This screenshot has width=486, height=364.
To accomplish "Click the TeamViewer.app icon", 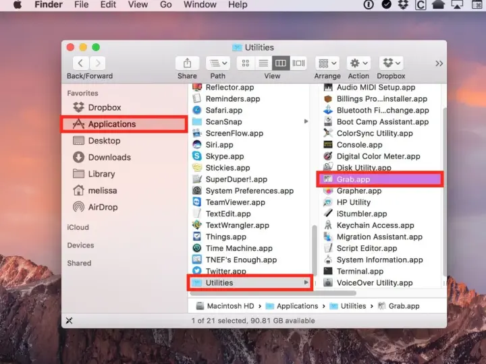I will point(197,202).
